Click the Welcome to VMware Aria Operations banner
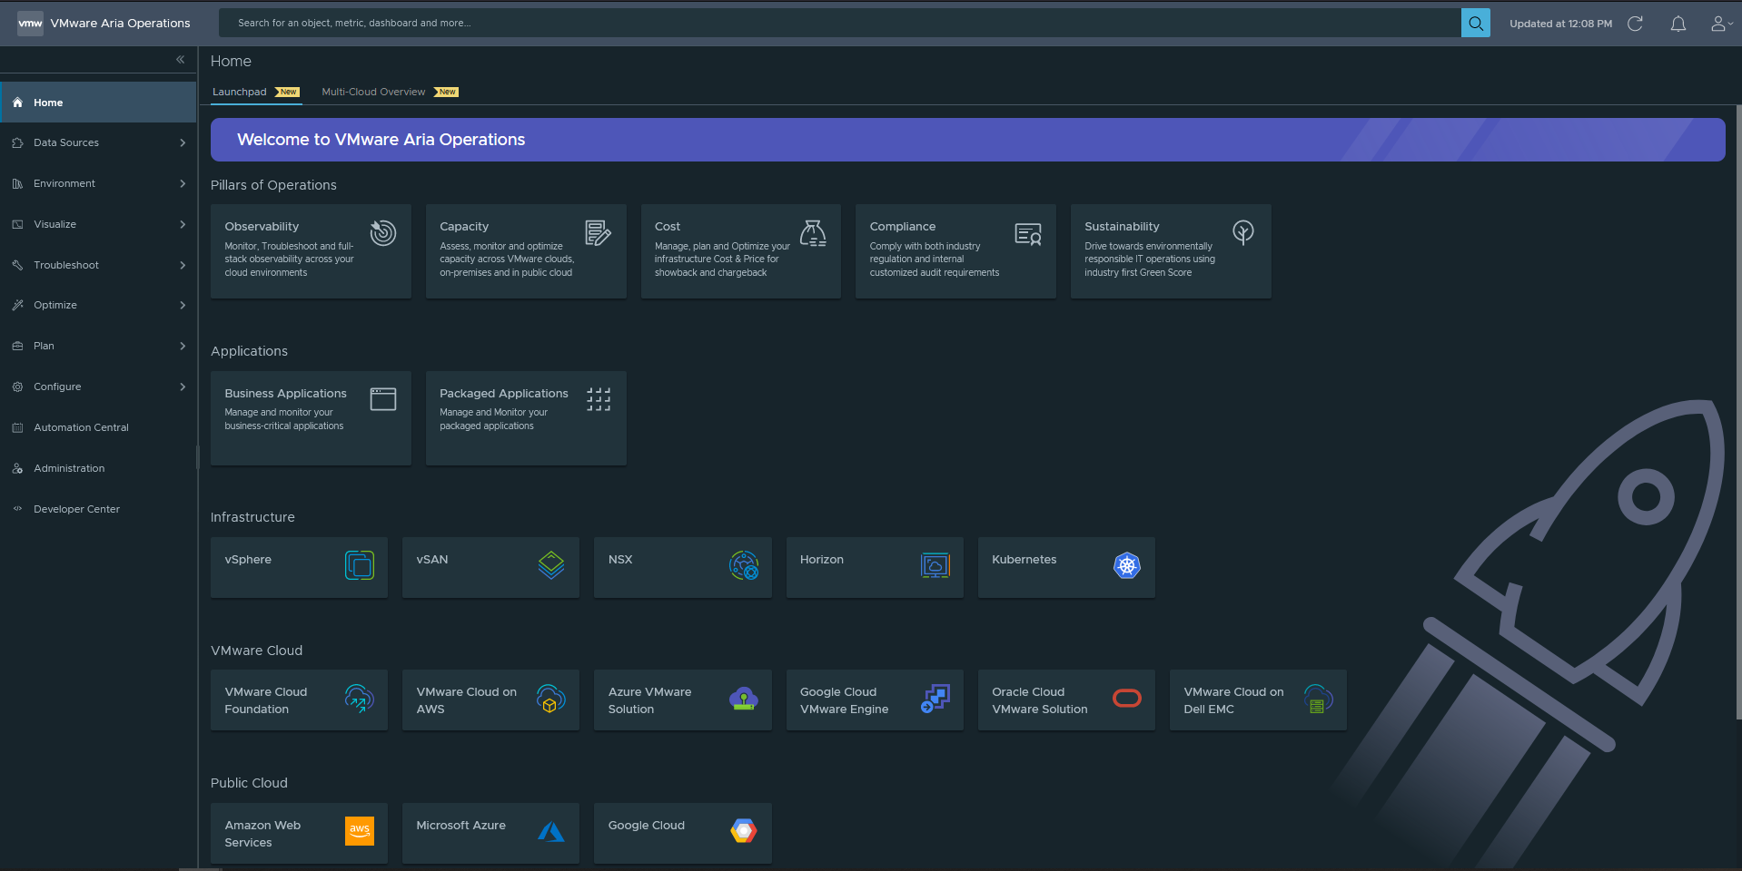 tap(967, 140)
